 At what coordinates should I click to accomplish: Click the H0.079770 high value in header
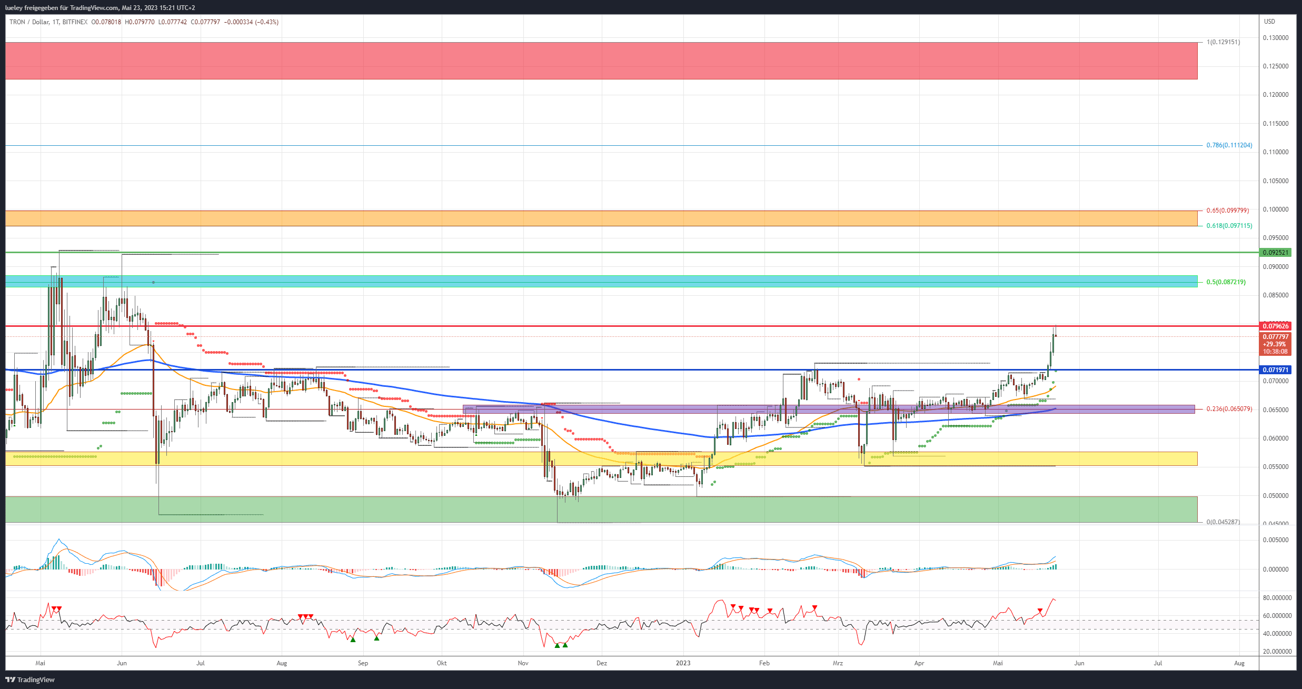tap(140, 22)
